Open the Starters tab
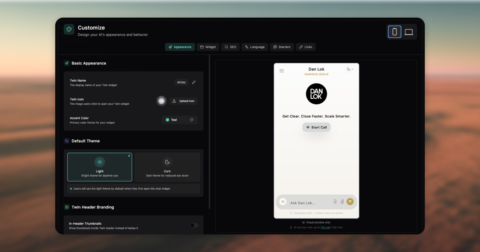The height and width of the screenshot is (252, 480). tap(282, 47)
